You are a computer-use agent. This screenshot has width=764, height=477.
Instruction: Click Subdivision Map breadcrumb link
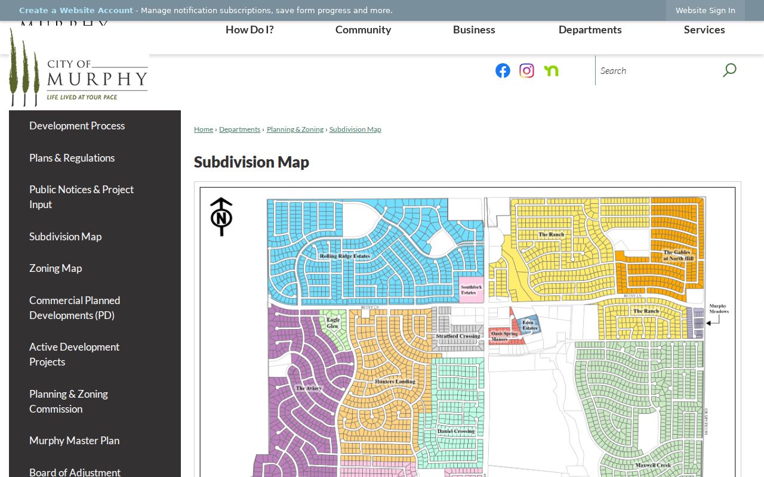355,129
